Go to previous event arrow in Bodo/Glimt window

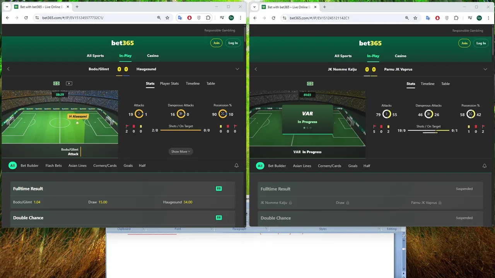pyautogui.click(x=8, y=69)
